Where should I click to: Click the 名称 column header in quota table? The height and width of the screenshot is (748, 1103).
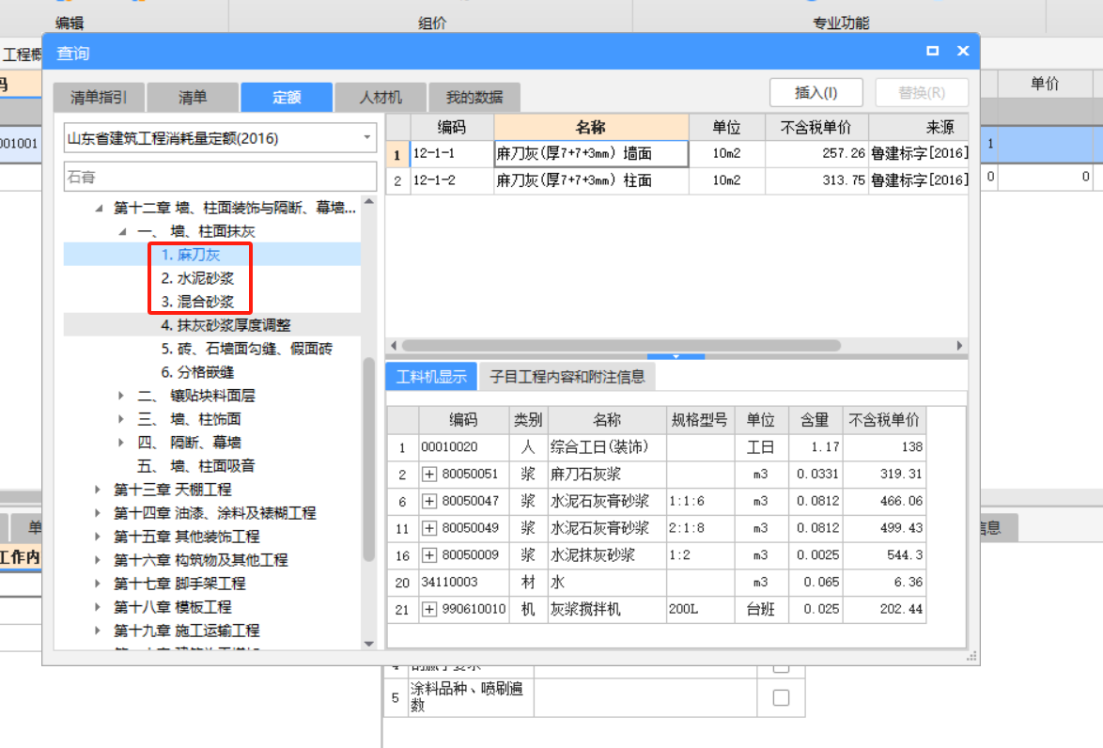[591, 128]
